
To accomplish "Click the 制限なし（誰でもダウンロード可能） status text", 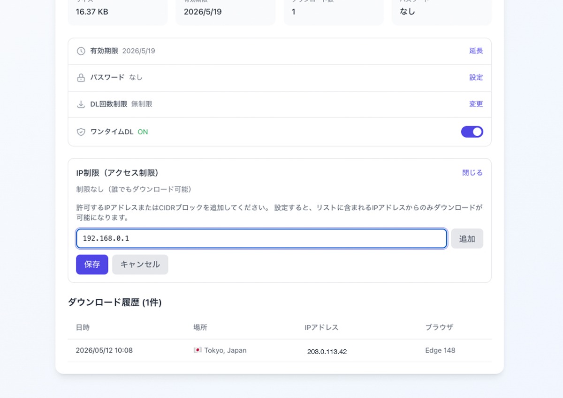I will pyautogui.click(x=134, y=190).
